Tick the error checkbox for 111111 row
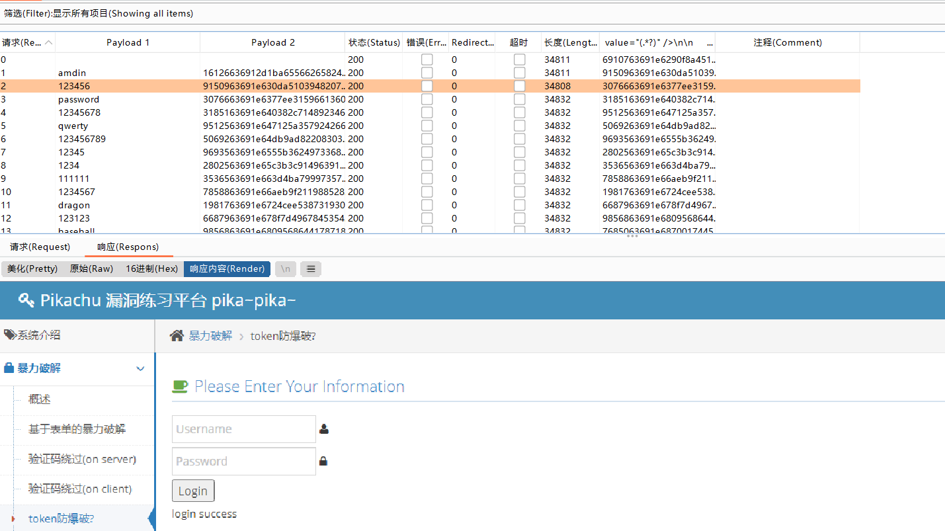 tap(427, 179)
